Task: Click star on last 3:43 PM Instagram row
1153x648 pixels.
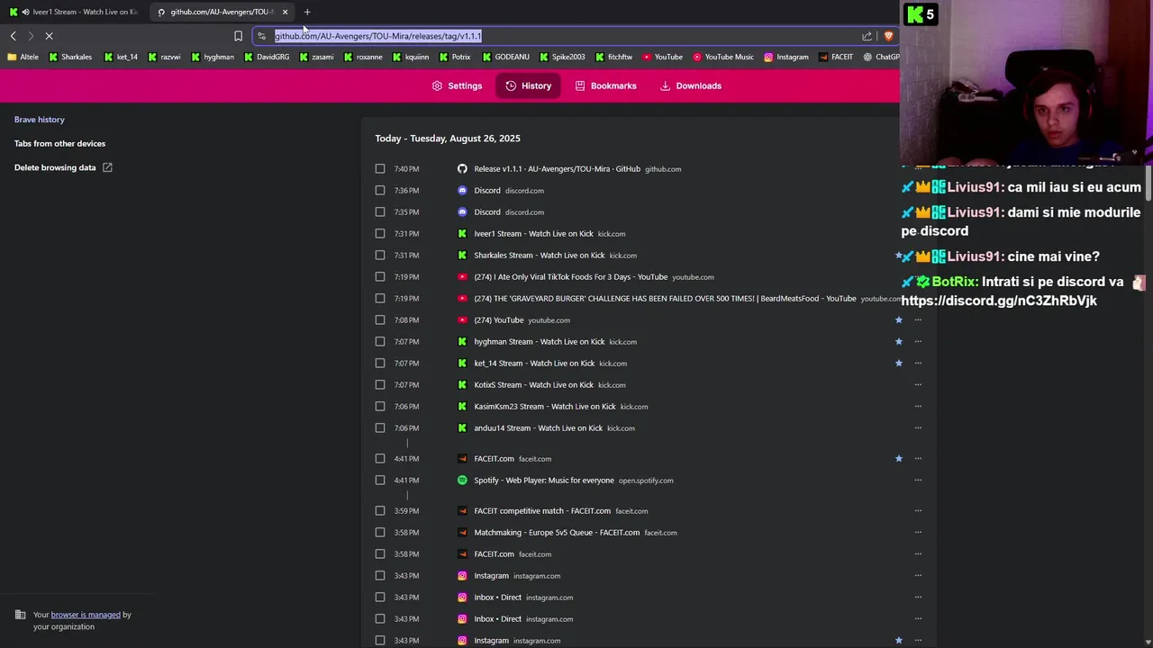Action: click(898, 641)
